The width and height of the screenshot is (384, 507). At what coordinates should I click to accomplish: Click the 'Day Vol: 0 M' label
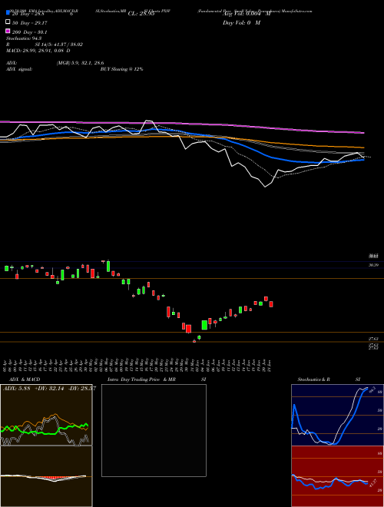[x=241, y=22]
